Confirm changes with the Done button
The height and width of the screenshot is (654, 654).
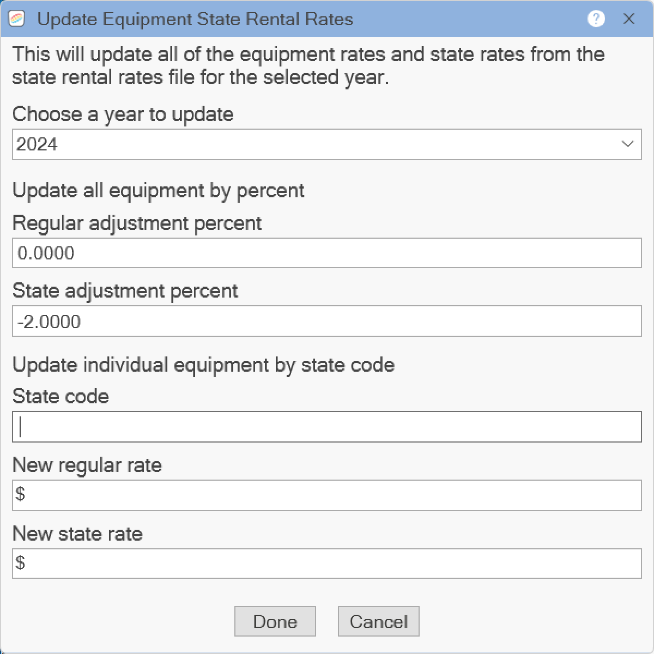coord(275,621)
